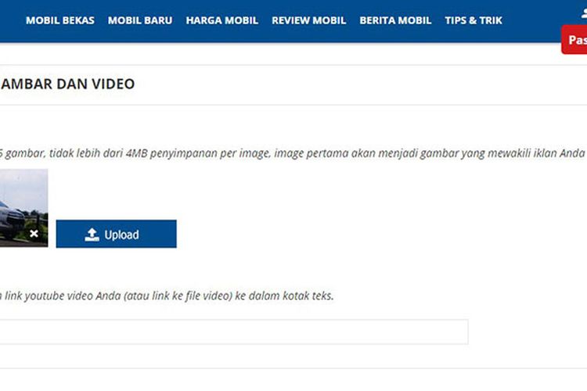This screenshot has height=391, width=587.
Task: Click the red Pasang button
Action: pos(575,39)
